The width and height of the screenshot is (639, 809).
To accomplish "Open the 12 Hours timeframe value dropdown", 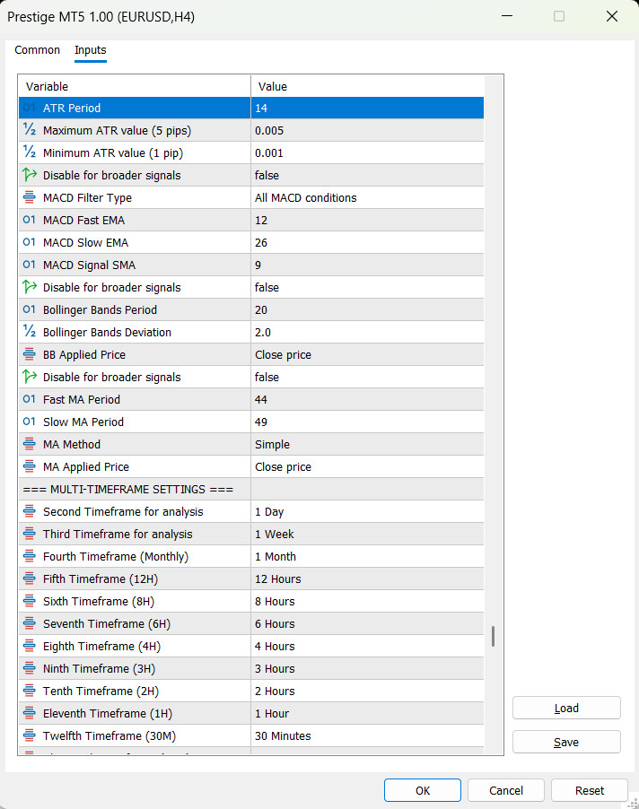I will [367, 578].
